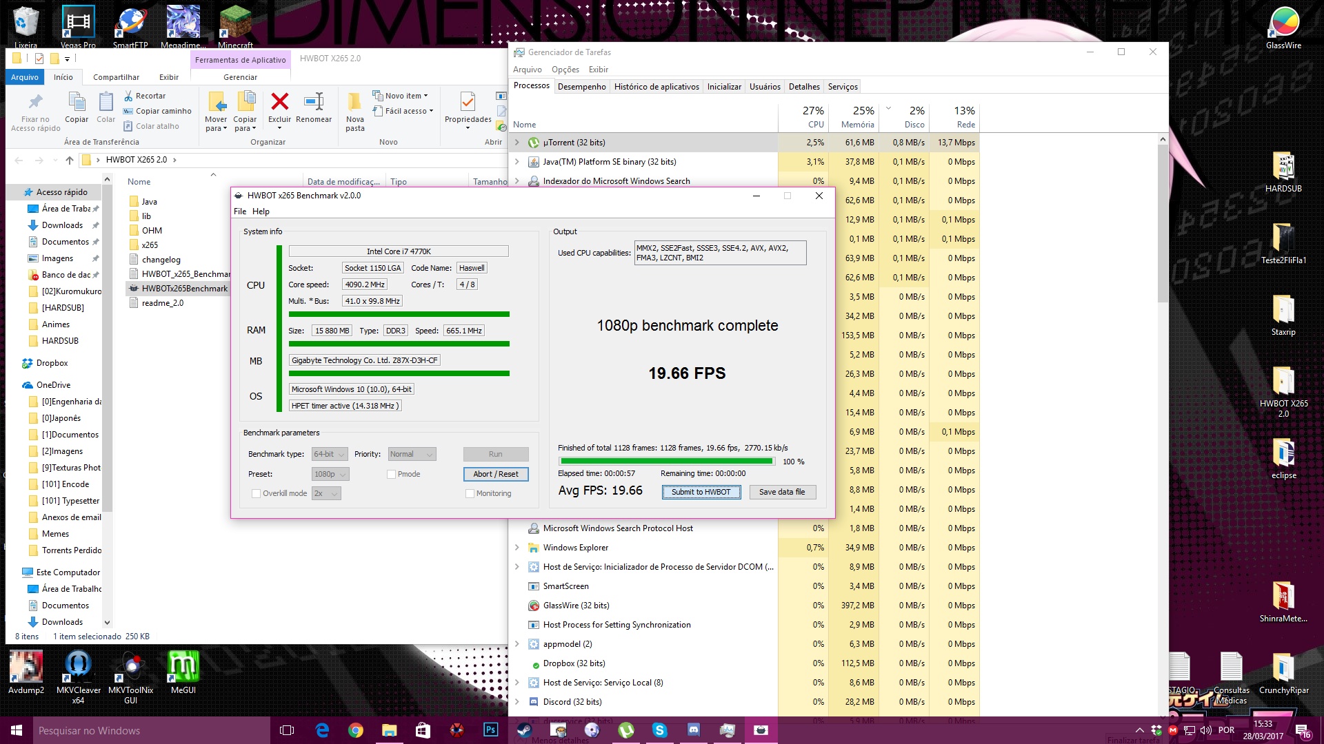Open the Benchmark type 64-bit dropdown
Viewport: 1324px width, 744px height.
pyautogui.click(x=330, y=454)
